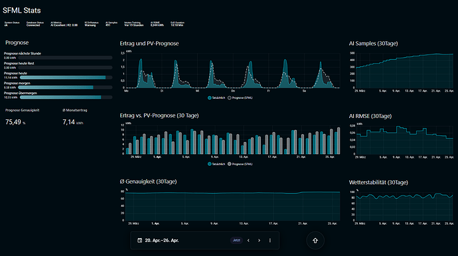Click KI Driftstatus 'Warnung' entry

92,24
